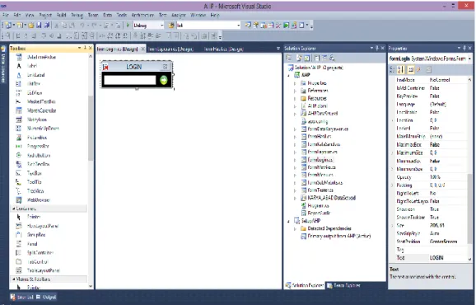Click the green Start Debugging arrow

[x=128, y=26]
